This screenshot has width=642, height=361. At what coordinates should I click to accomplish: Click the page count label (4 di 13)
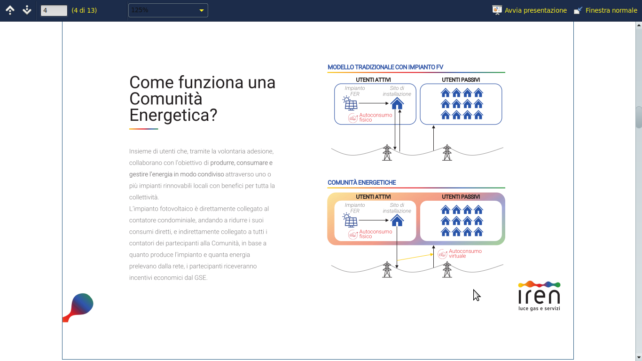(x=84, y=10)
